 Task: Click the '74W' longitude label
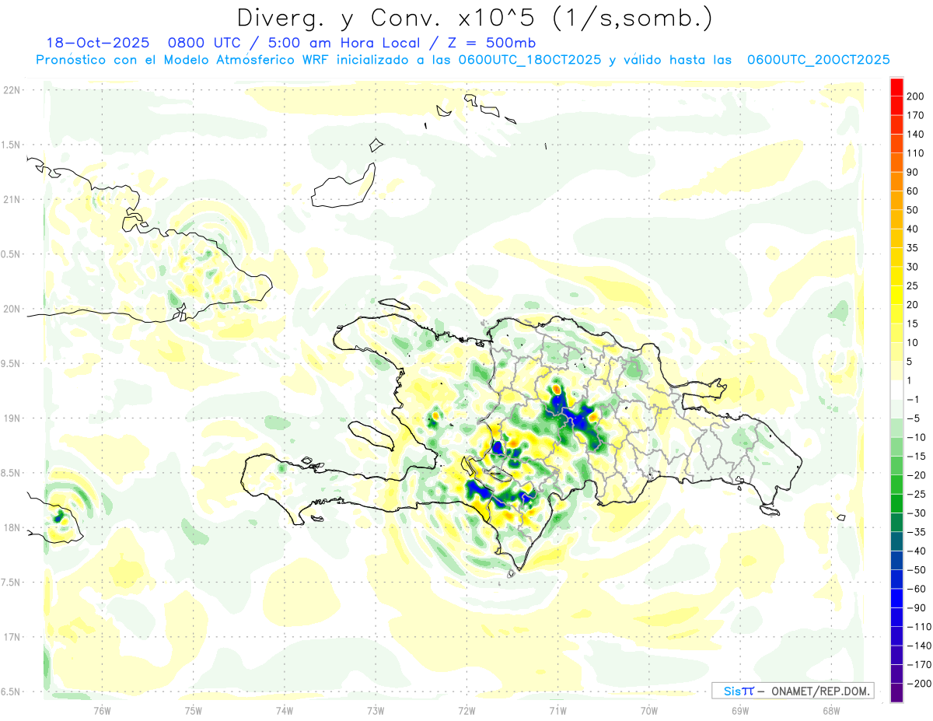coord(284,710)
